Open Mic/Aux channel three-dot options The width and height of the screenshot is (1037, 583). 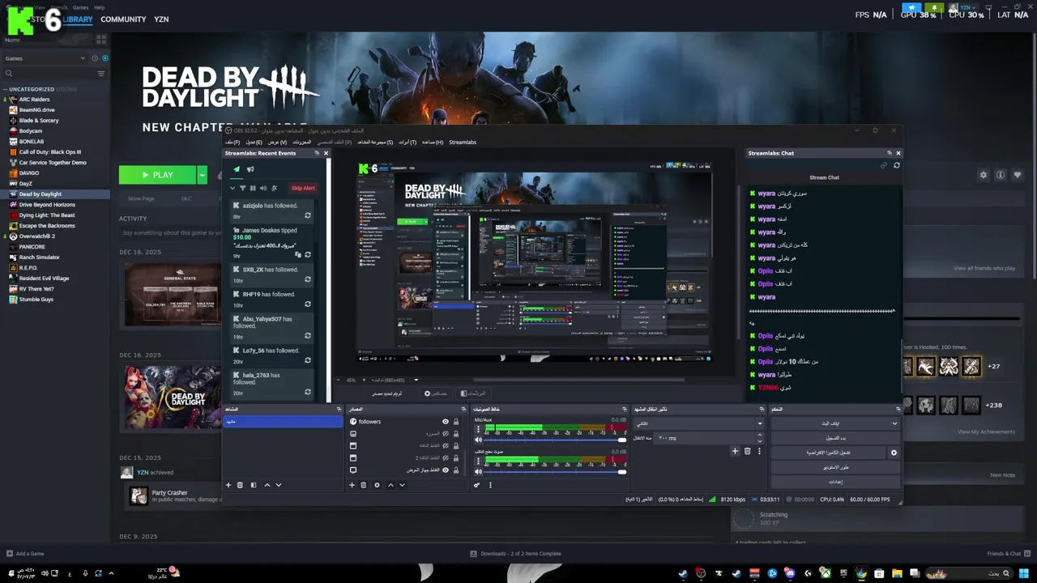[478, 429]
